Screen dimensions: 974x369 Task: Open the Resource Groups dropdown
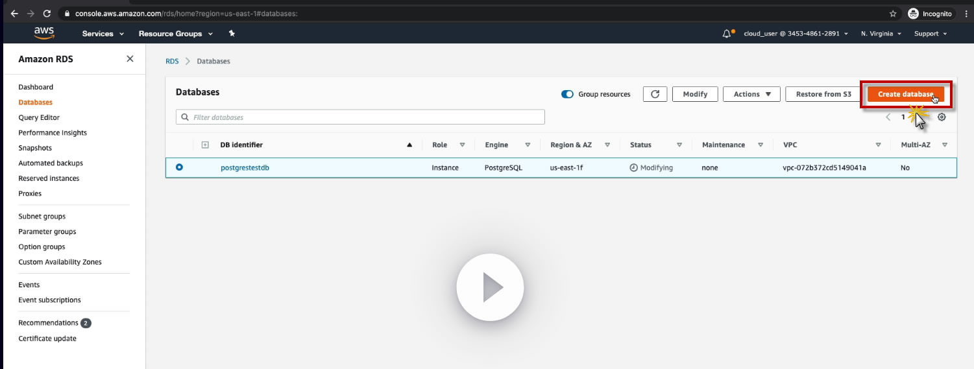176,33
